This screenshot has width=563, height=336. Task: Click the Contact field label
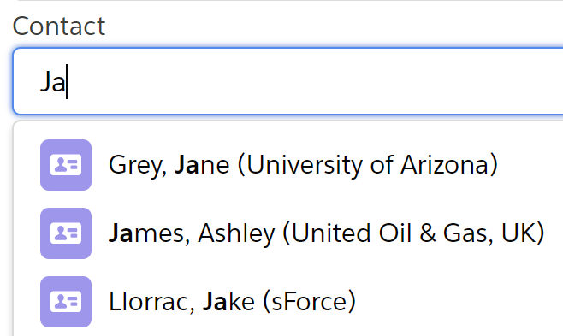click(59, 27)
